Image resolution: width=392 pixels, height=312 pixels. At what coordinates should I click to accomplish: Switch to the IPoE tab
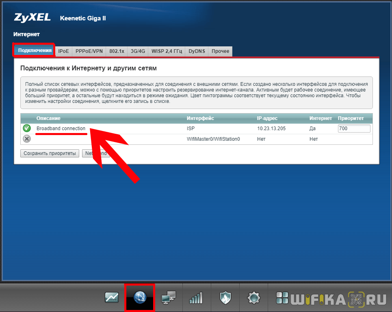pyautogui.click(x=63, y=51)
